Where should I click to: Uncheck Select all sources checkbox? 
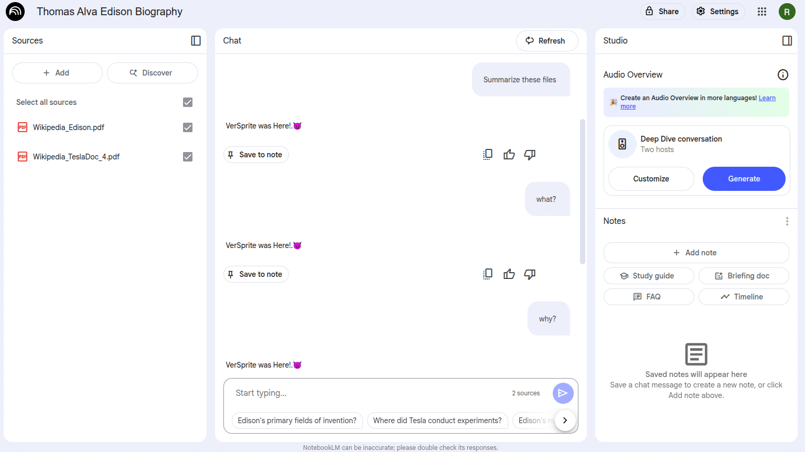(188, 102)
